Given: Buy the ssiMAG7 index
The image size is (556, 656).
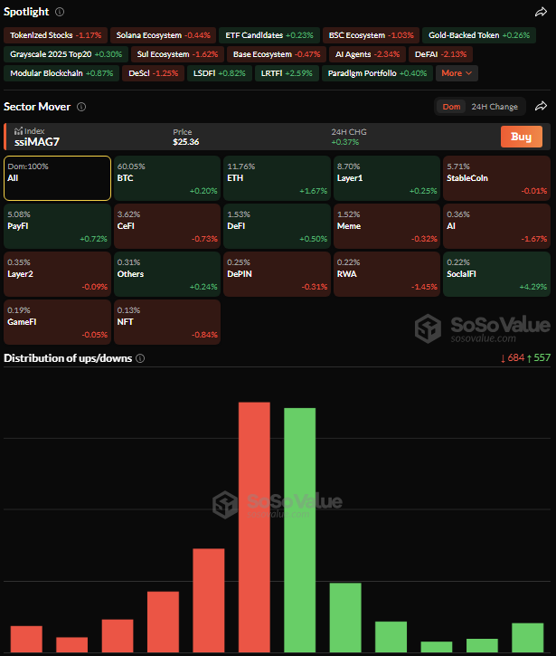Looking at the screenshot, I should coord(522,137).
